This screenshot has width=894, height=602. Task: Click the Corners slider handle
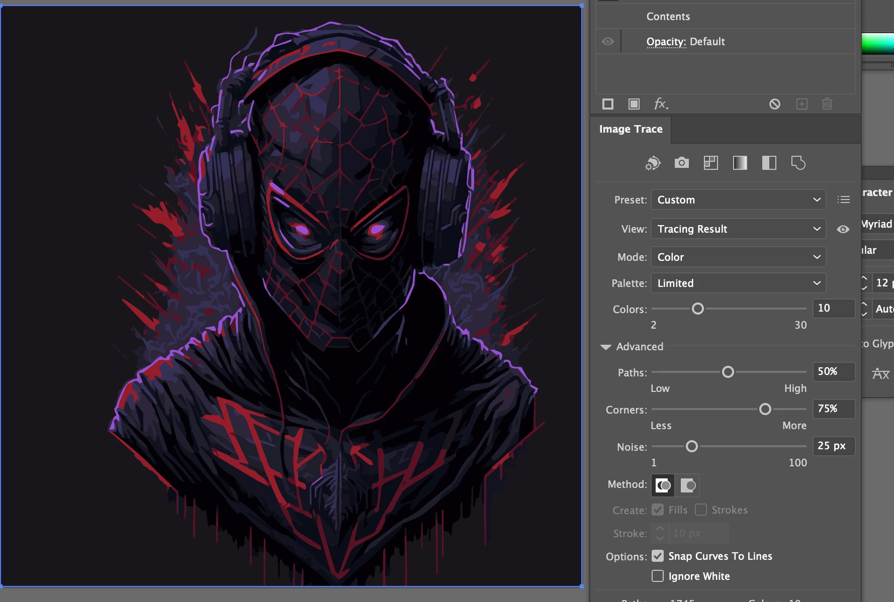[x=765, y=409]
